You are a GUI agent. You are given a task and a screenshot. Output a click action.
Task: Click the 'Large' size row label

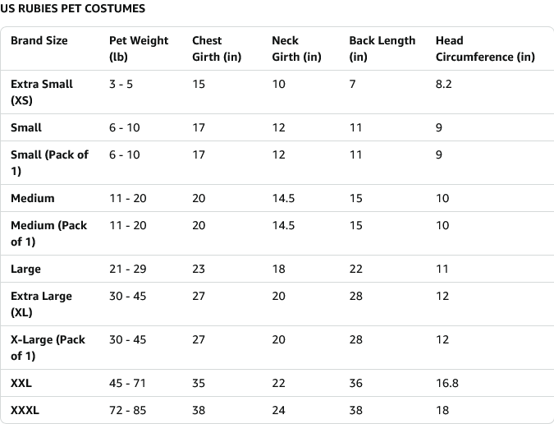25,269
